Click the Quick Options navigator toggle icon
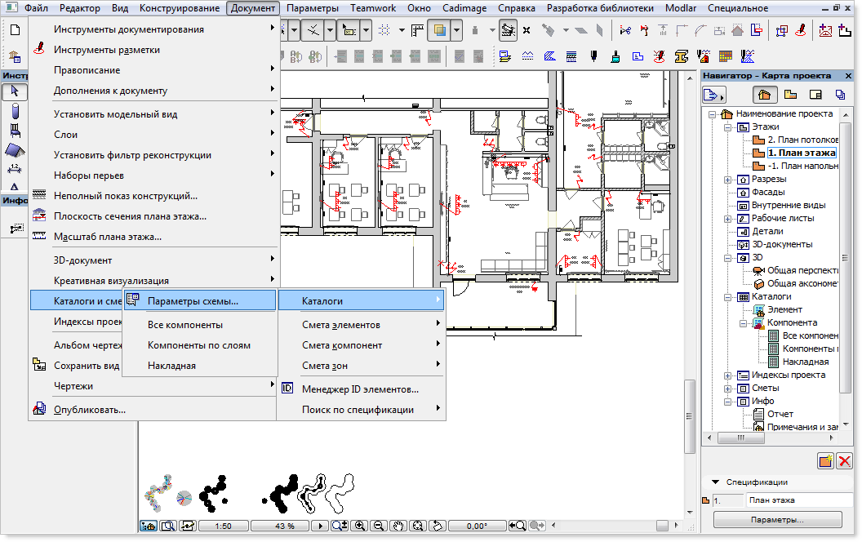 149,526
